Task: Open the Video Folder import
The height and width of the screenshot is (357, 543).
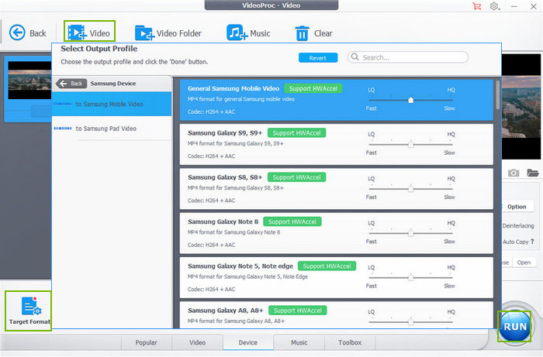Action: [168, 33]
